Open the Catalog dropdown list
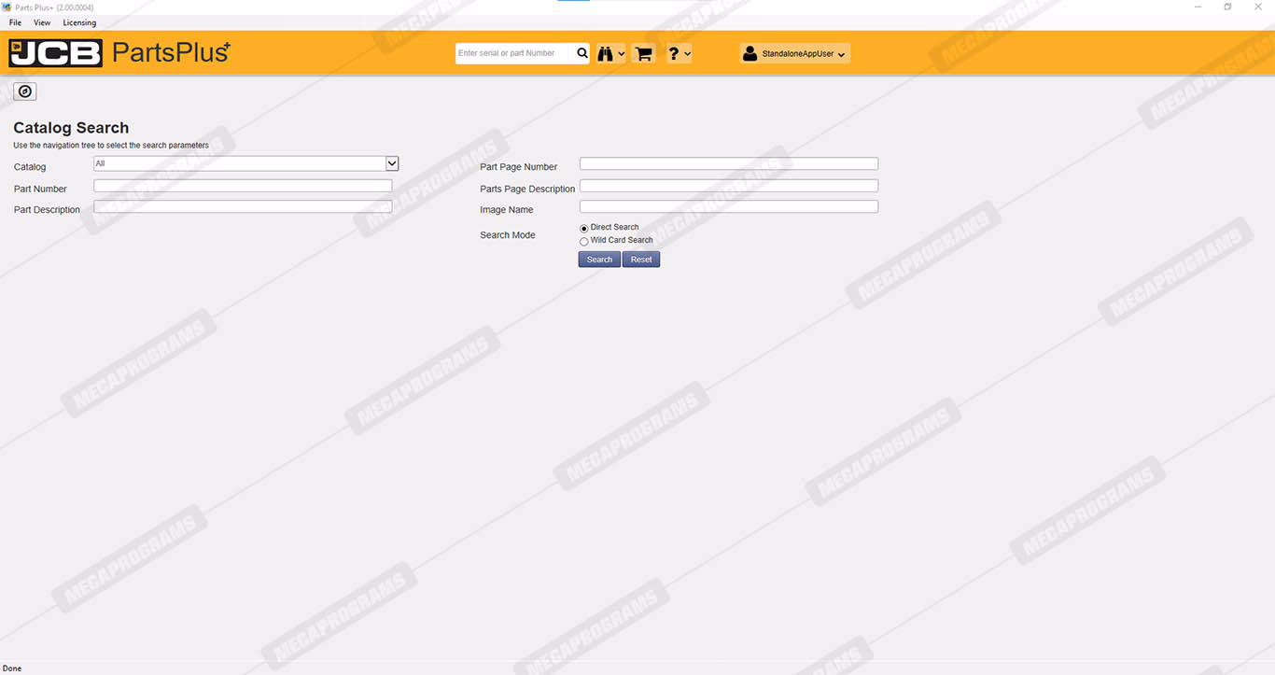 pos(392,163)
